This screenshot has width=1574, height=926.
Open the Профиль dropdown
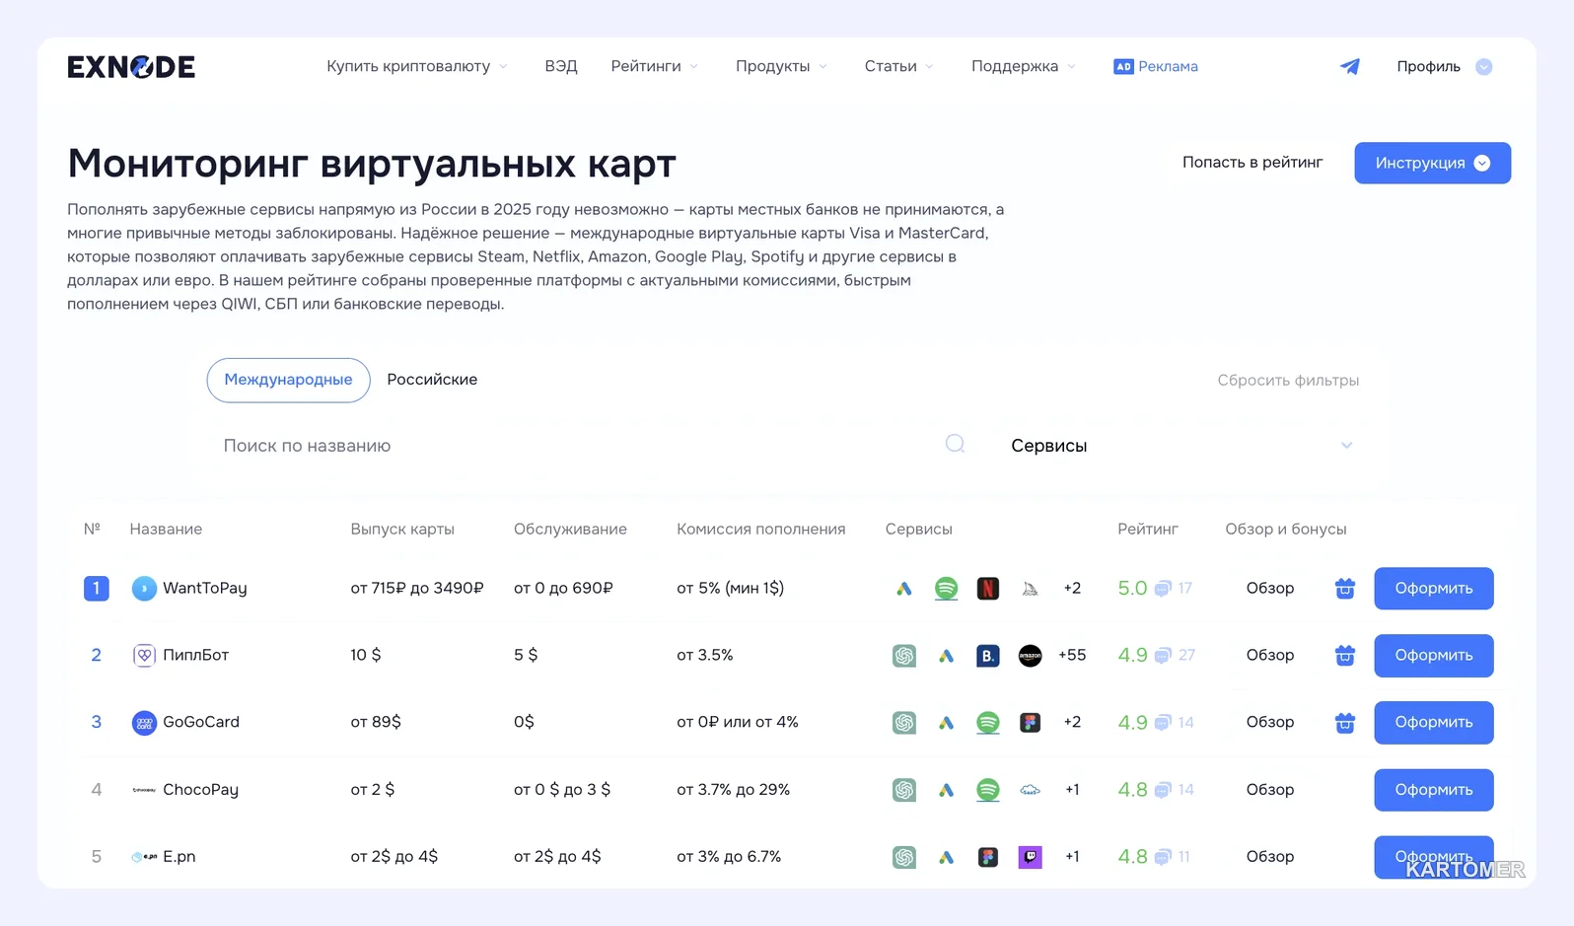[1444, 66]
